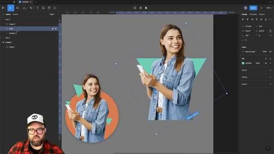Select the Text tool

click(x=38, y=8)
